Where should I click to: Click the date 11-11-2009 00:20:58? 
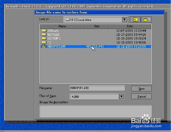pyautogui.click(x=131, y=46)
